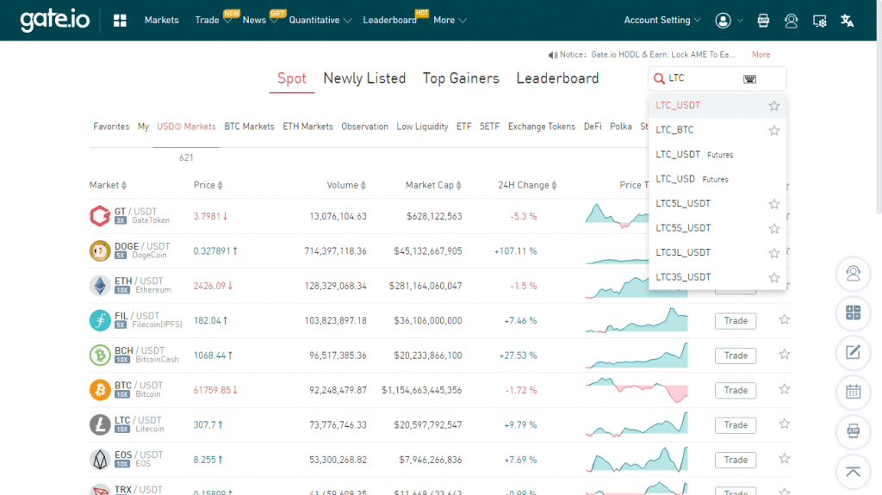Screen dimensions: 882x495
Task: Favorite LTC5L_USDT in search results
Action: pyautogui.click(x=774, y=204)
